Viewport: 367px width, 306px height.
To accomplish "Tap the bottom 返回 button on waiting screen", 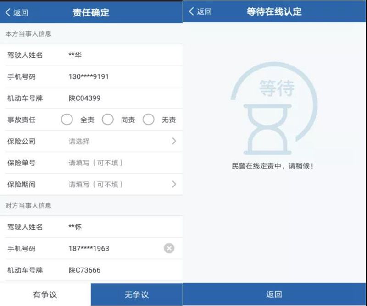I will pos(274,294).
